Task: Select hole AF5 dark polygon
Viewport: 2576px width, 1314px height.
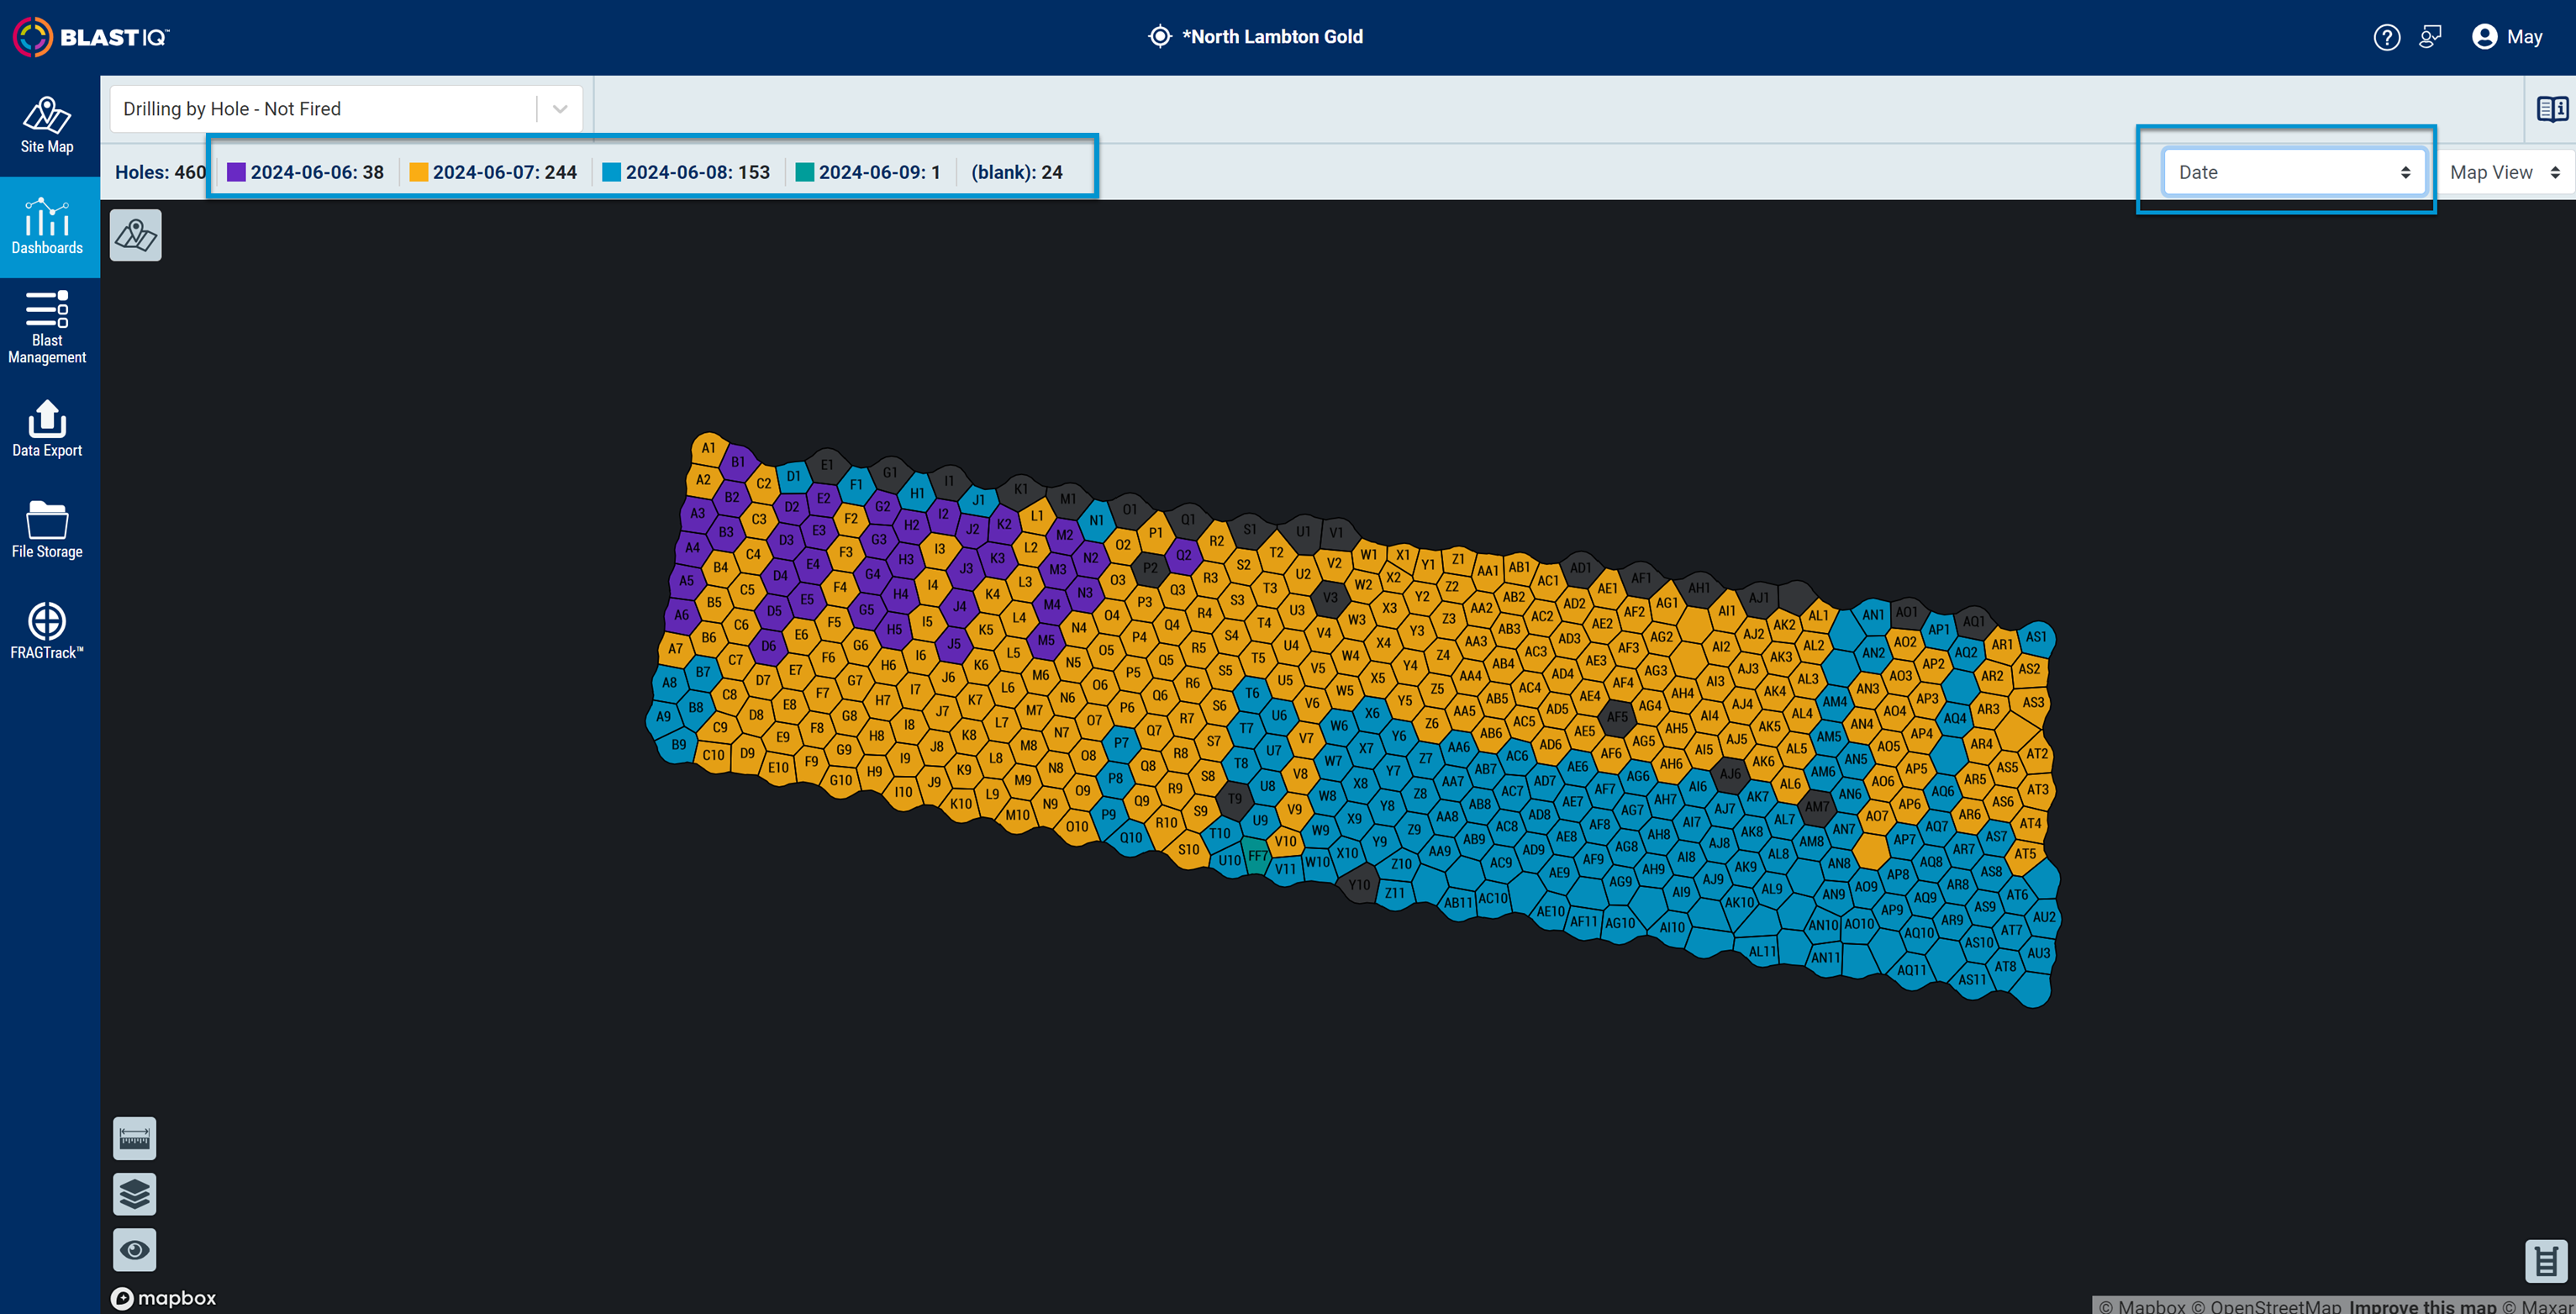Action: (1617, 716)
